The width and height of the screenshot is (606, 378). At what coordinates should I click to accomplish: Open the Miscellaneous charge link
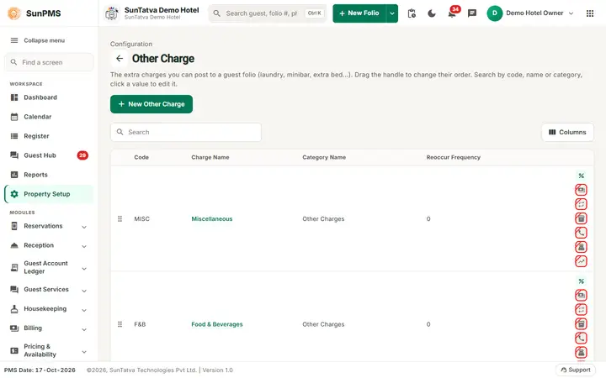click(x=212, y=218)
